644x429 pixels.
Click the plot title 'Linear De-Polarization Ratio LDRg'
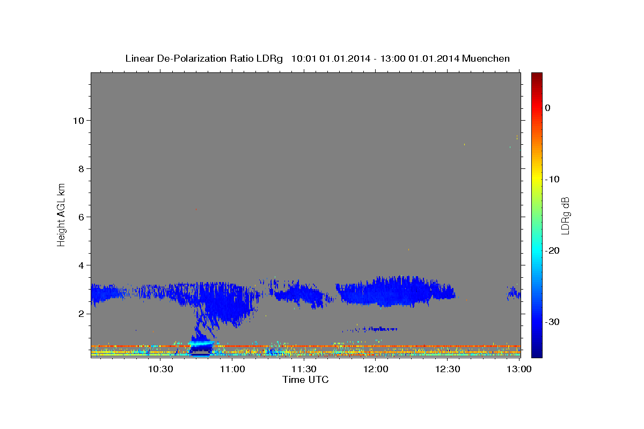point(203,58)
